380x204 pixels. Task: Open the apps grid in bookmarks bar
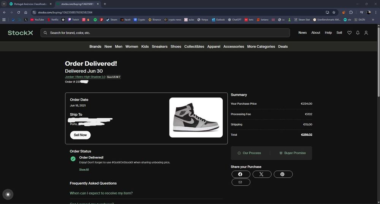(x=4, y=20)
